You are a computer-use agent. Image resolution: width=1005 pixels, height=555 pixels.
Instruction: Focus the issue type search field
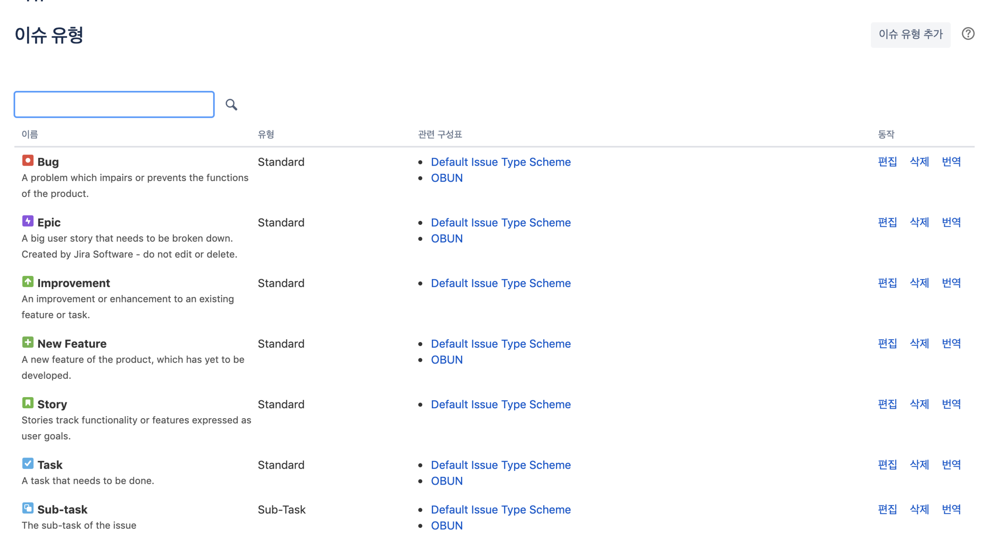tap(114, 104)
